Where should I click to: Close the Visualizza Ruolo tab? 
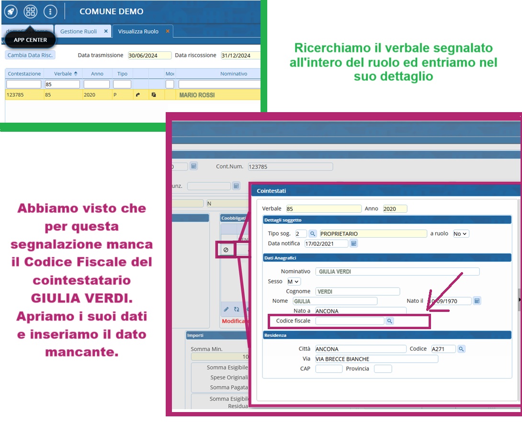(168, 31)
